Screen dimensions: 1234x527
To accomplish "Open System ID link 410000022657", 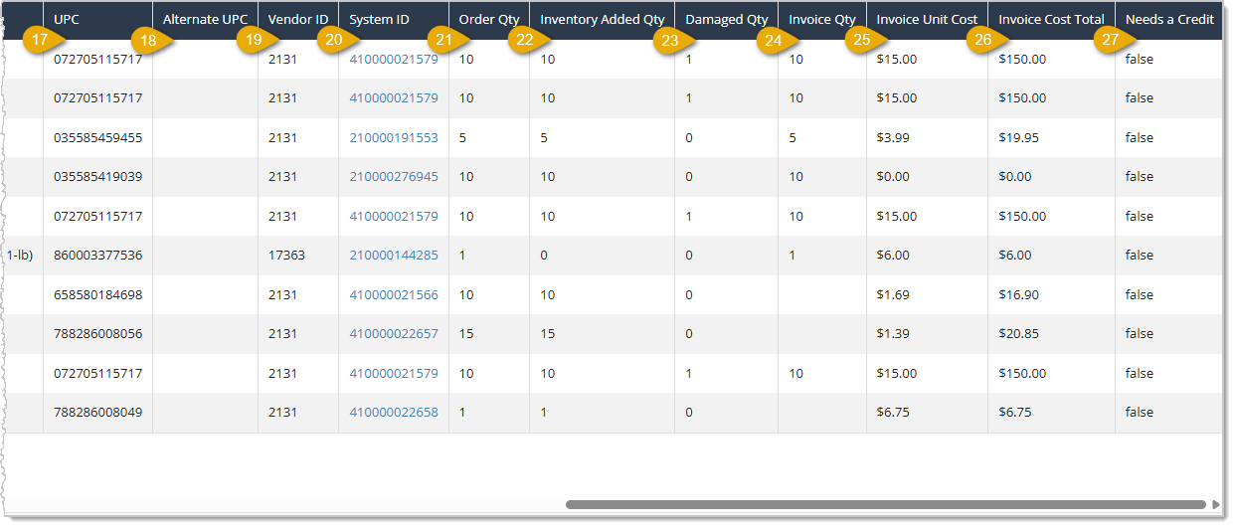I will click(x=394, y=334).
